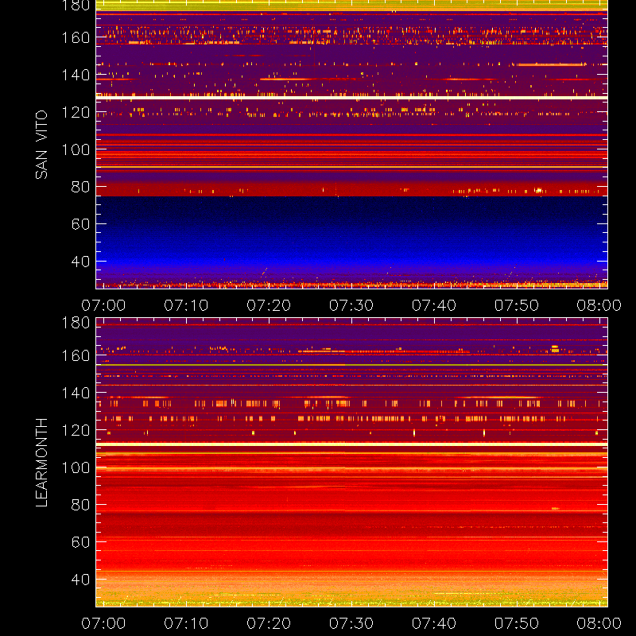
Task: Select 40 frequency label on San Vito plot
Action: pos(81,262)
